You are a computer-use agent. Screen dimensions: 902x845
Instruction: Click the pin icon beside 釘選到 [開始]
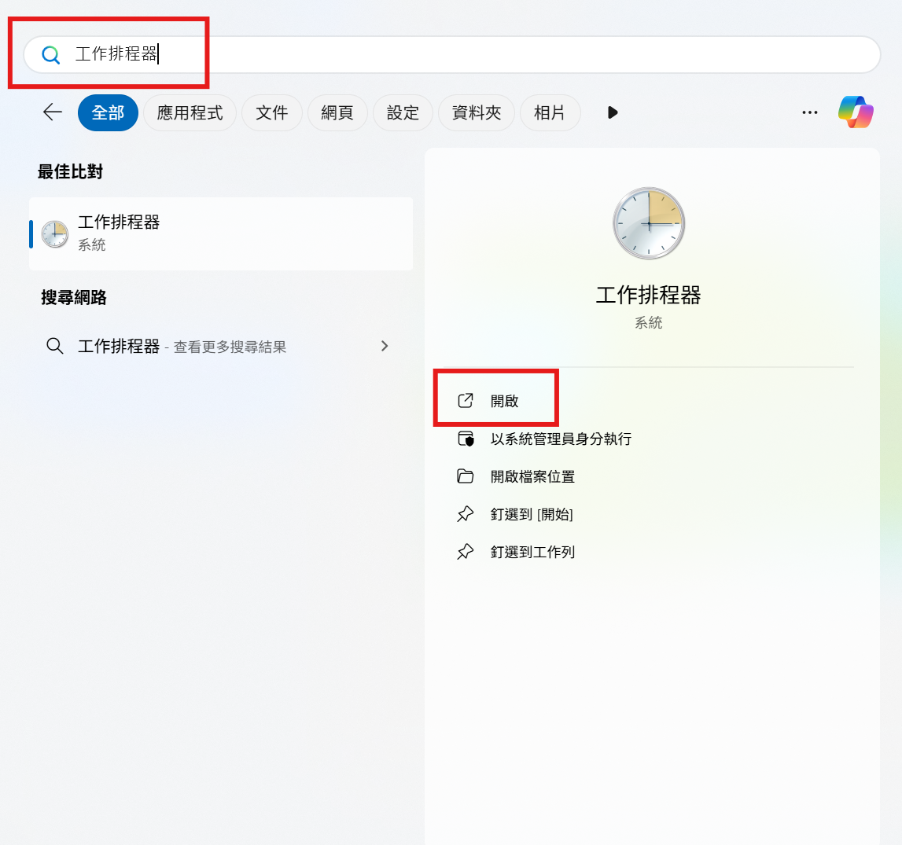click(x=466, y=515)
